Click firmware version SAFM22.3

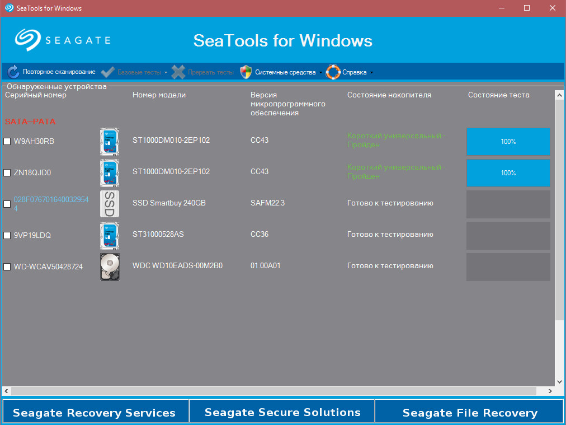(267, 203)
